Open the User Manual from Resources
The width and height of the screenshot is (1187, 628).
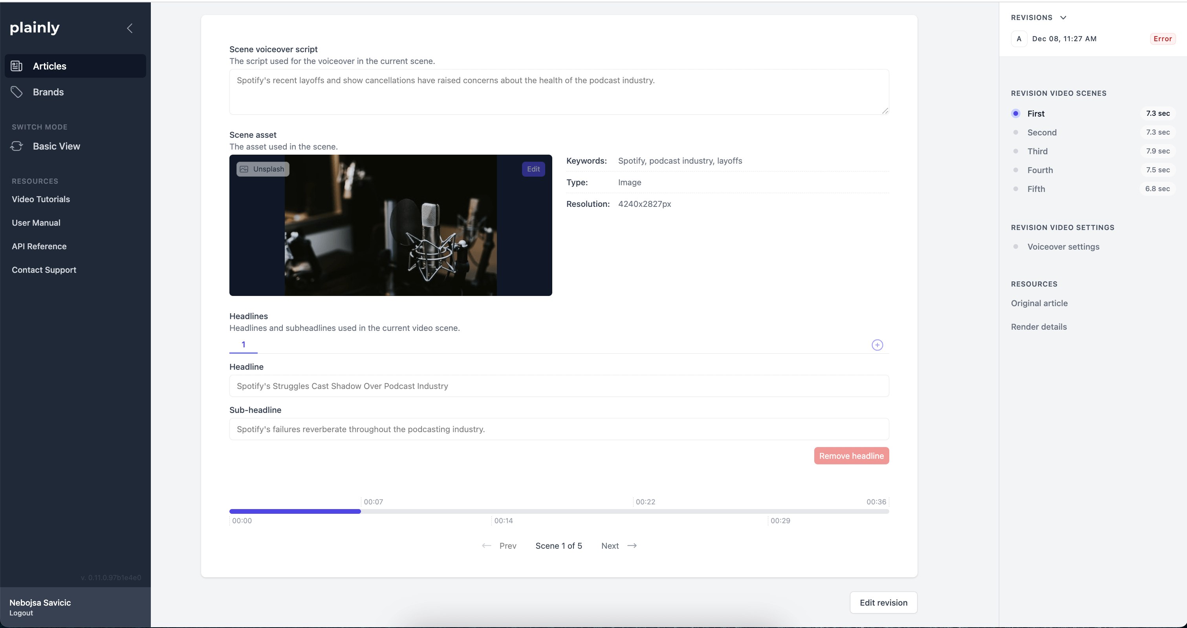pyautogui.click(x=36, y=223)
